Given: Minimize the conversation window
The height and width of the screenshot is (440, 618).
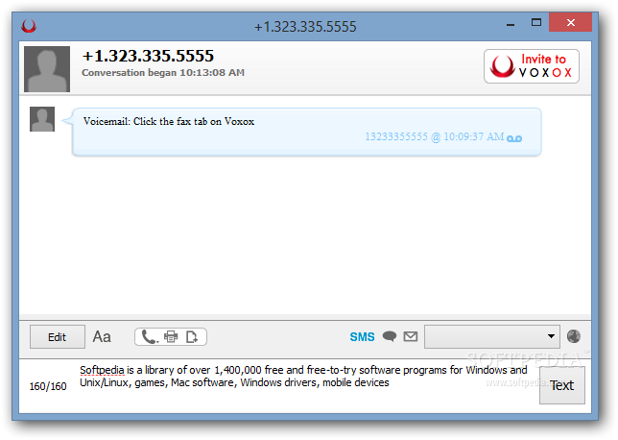Looking at the screenshot, I should (511, 24).
